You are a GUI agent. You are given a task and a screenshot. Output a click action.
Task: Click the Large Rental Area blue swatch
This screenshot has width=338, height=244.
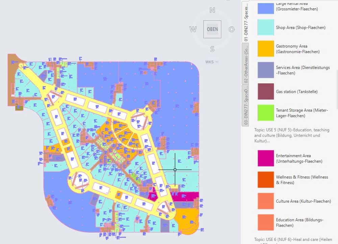click(x=266, y=8)
